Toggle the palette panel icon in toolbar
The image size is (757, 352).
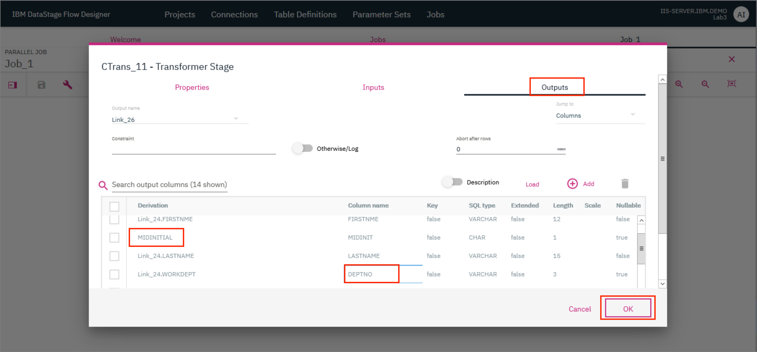tap(13, 85)
